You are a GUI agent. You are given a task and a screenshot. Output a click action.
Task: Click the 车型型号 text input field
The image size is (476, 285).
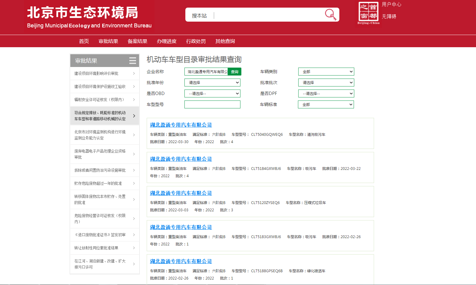coord(212,104)
